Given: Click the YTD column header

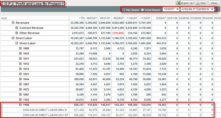Looking at the screenshot, I should (81, 18).
